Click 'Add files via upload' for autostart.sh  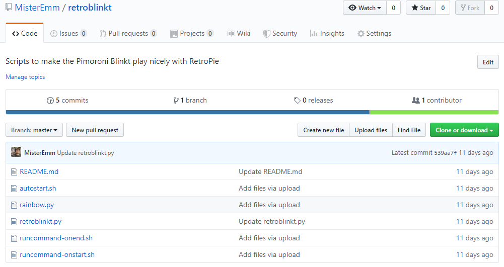[x=269, y=189]
